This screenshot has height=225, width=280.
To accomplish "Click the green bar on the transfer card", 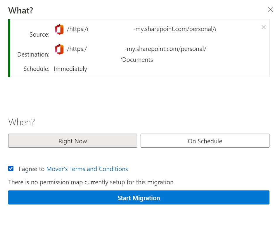I will 9,48.
